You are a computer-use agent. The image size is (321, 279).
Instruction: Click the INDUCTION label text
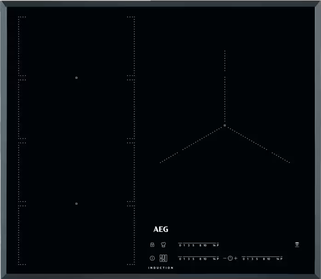coord(160,268)
